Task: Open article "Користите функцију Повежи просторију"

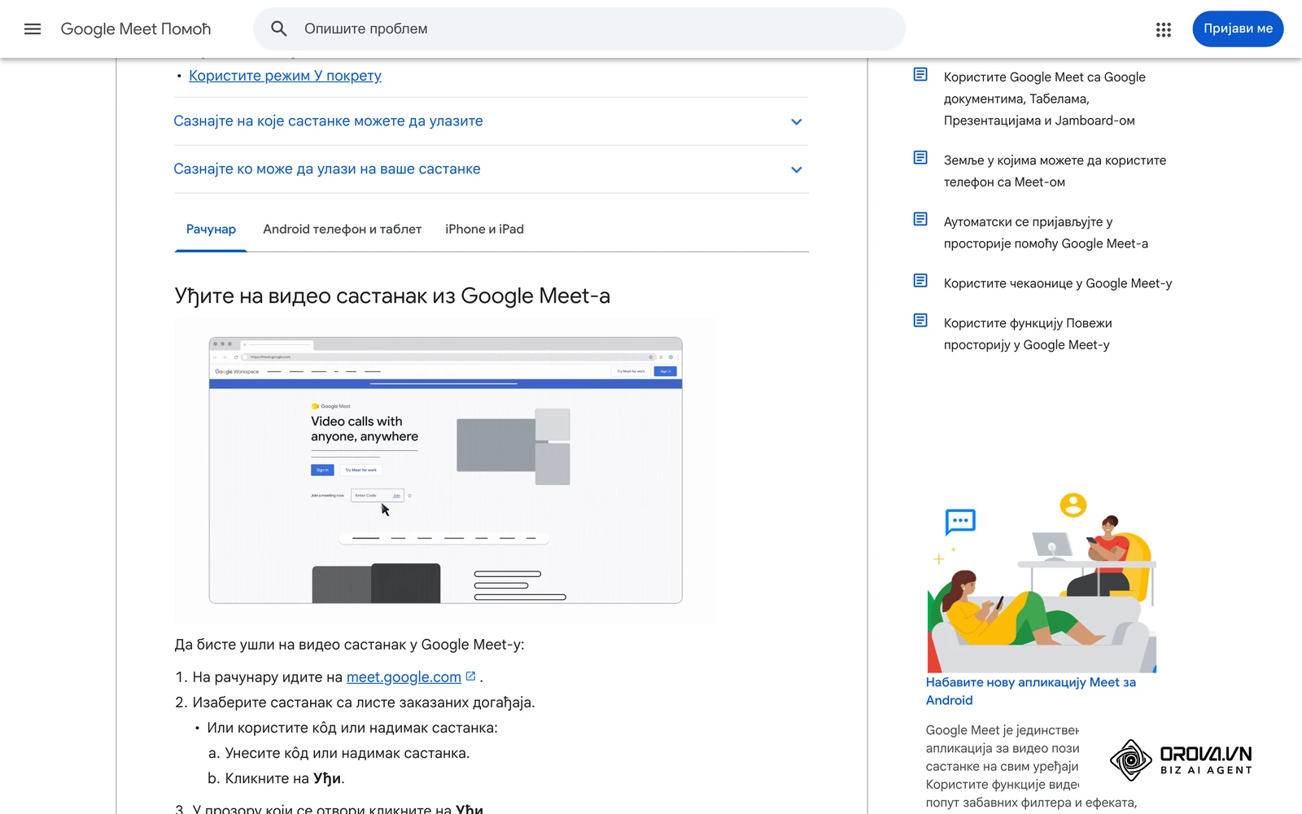Action: click(1028, 334)
